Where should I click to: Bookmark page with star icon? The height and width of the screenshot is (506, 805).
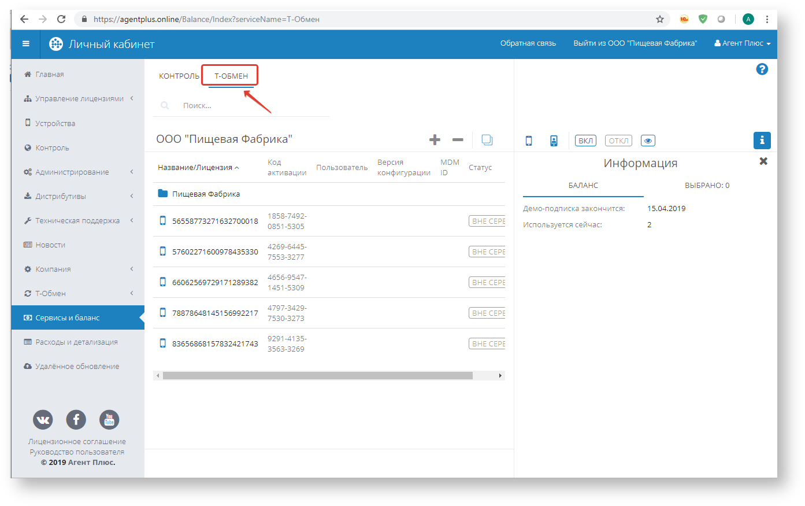(660, 19)
